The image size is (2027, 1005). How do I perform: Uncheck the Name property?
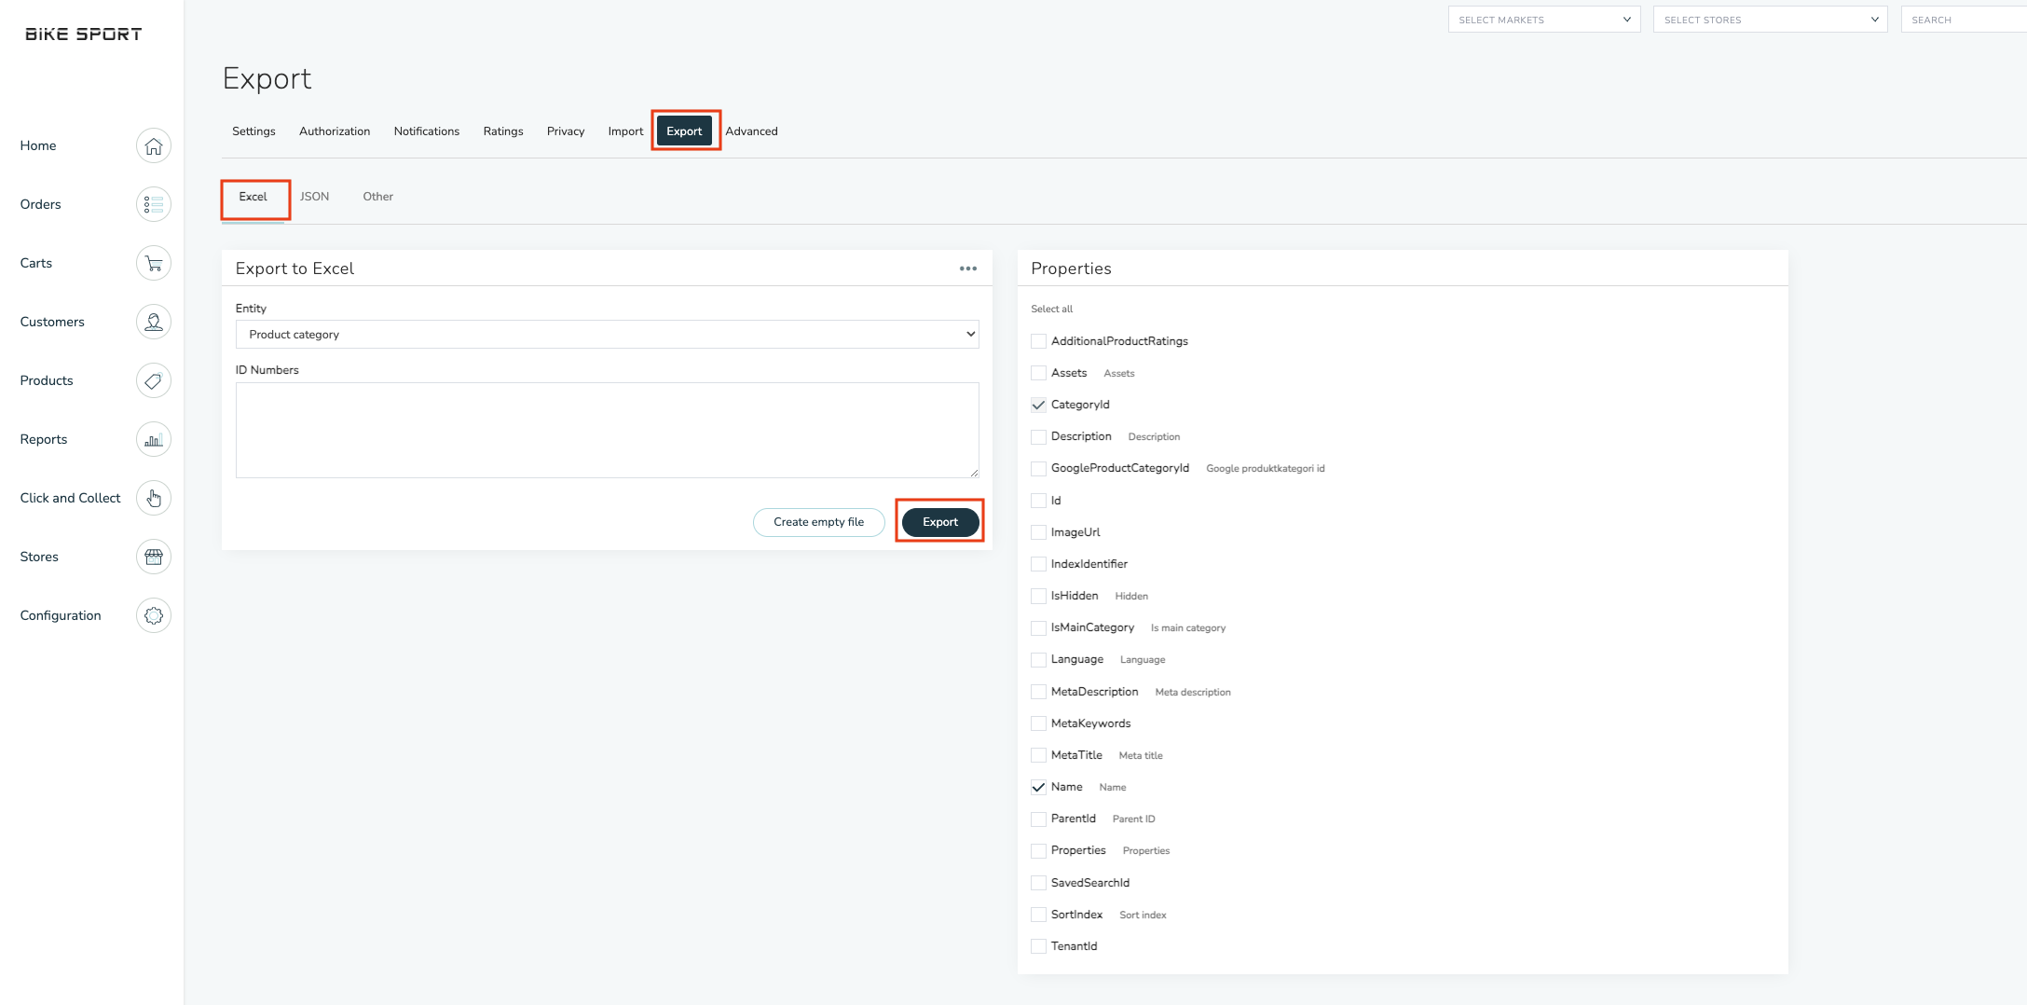[x=1038, y=786]
